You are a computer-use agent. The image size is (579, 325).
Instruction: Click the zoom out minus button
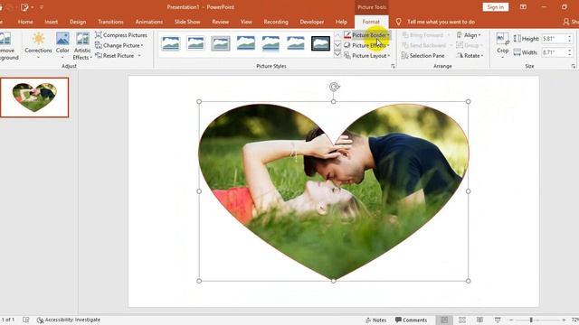pos(511,320)
